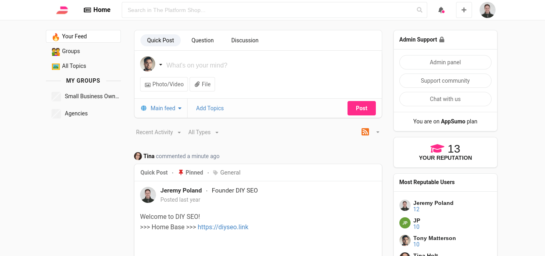Click the All Topics sidebar icon

click(55, 66)
